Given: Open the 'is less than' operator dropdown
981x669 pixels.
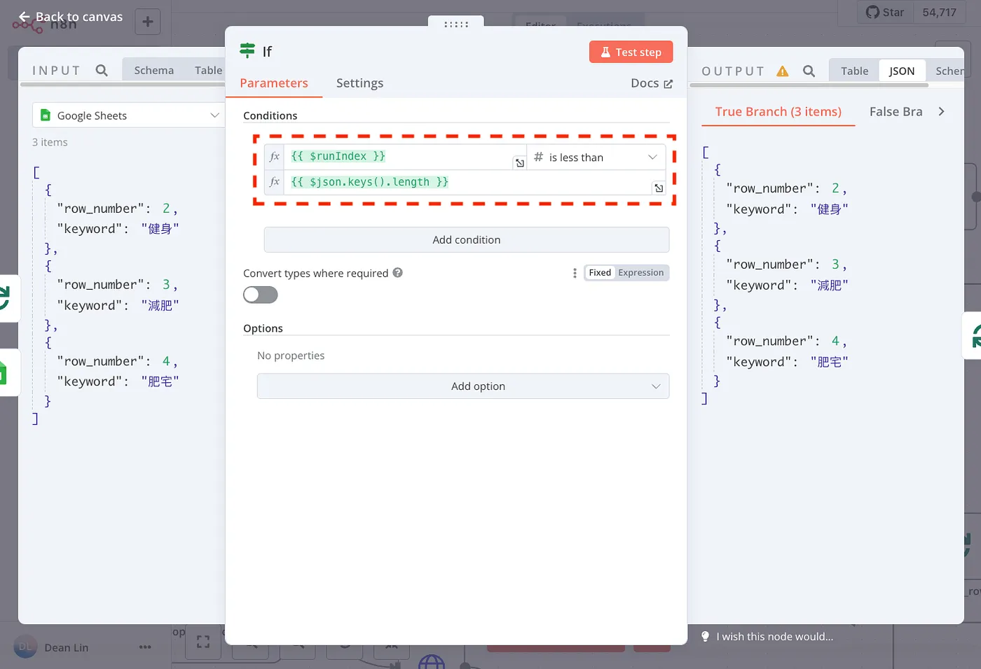Looking at the screenshot, I should coord(596,157).
